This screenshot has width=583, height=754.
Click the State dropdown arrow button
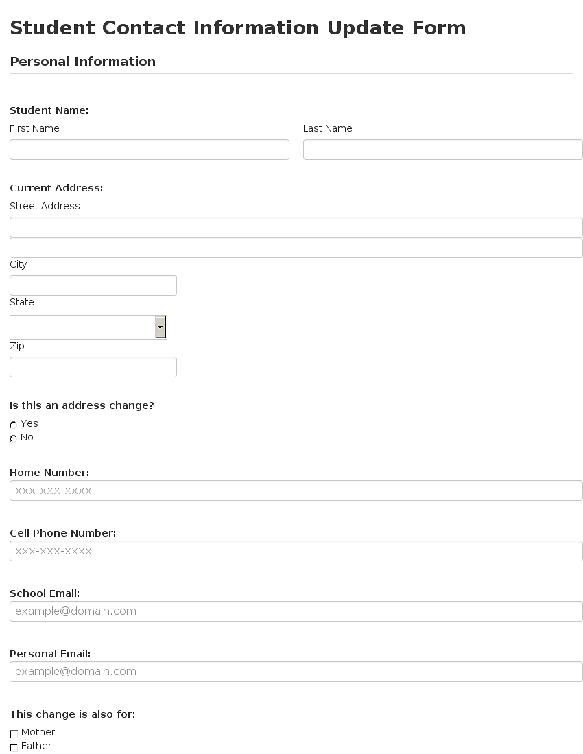160,327
